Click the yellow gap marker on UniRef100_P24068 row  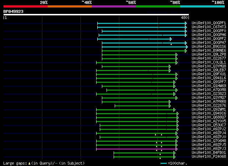tap(160, 158)
